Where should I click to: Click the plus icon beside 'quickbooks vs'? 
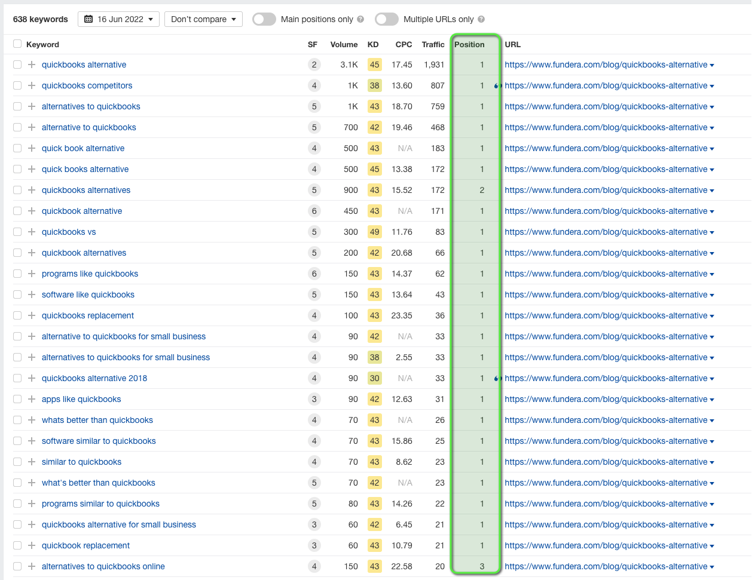[32, 232]
